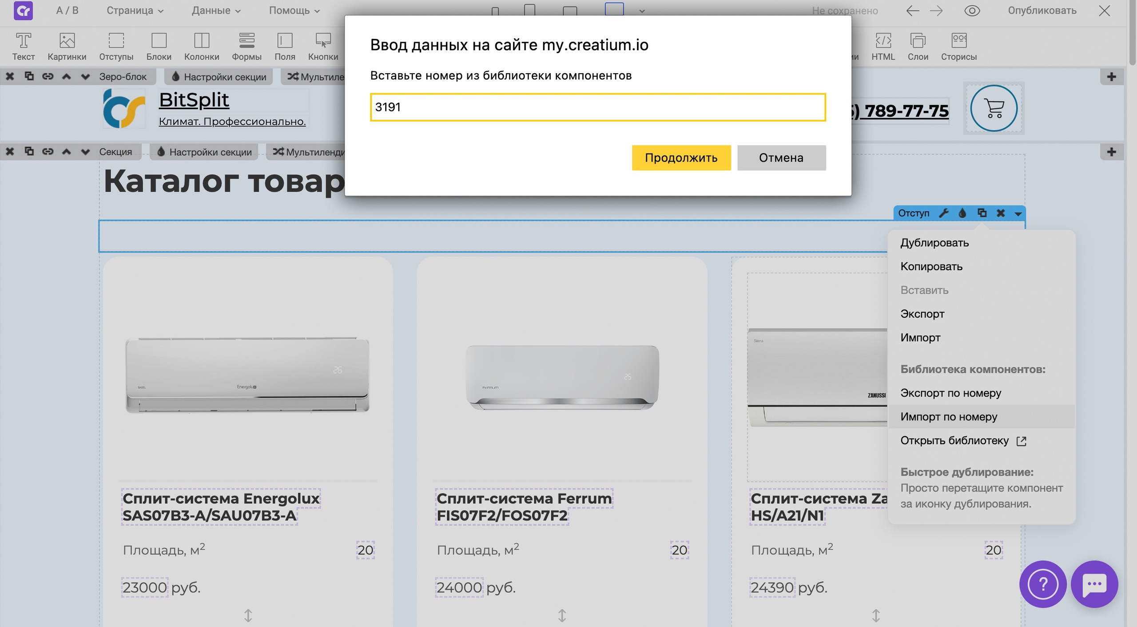Screen dimensions: 1137x627
Task: Click the Сплит-система Ferrum FIS07F2/FOS07F2 title
Action: [524, 507]
